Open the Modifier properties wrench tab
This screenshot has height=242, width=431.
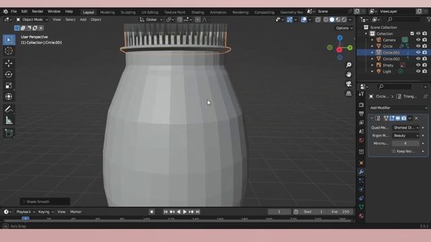361,172
